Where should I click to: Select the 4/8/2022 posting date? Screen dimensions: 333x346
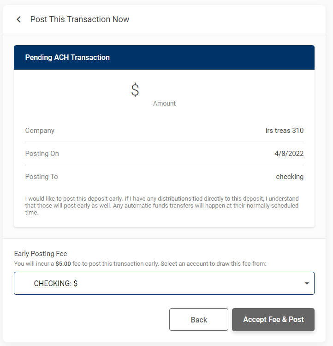point(289,154)
